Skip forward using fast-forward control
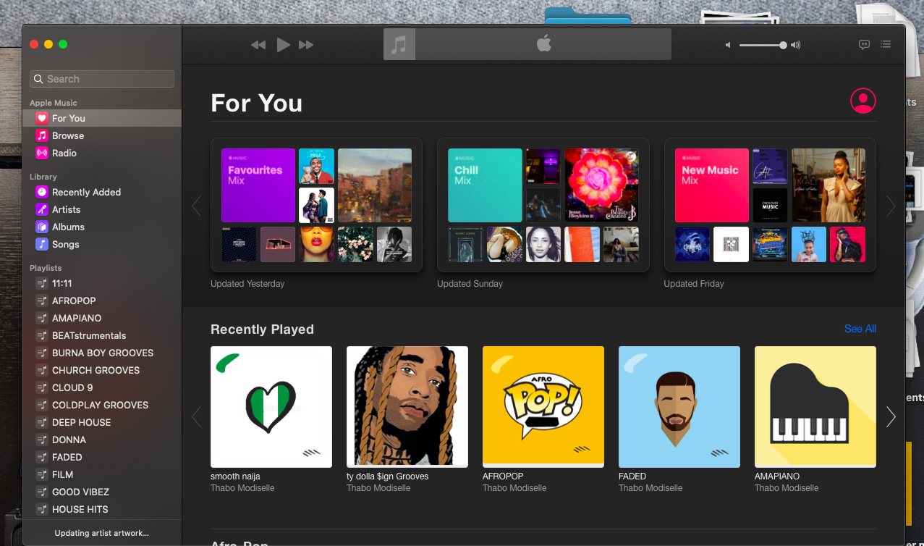924x546 pixels. click(306, 44)
